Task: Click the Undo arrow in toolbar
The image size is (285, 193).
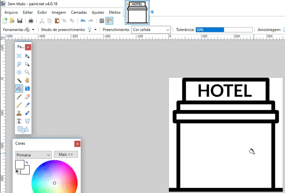Action: [x=83, y=21]
